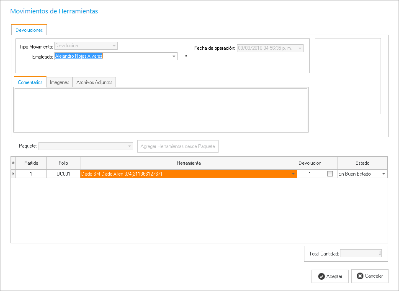Viewport: 399px width, 291px height.
Task: Click Agregar Herramientas desde Paquete button
Action: [178, 146]
